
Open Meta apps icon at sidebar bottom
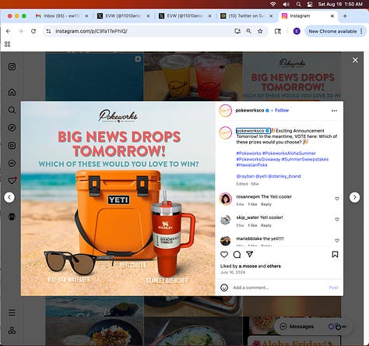[x=12, y=330]
